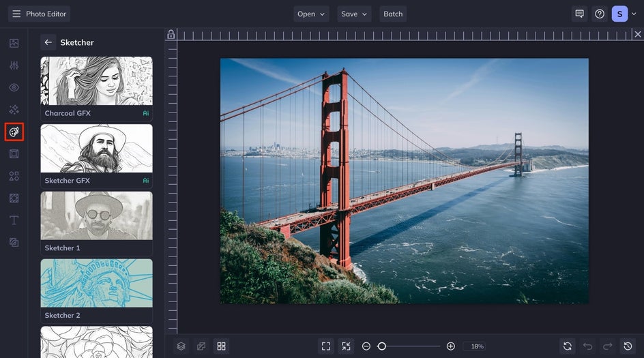The width and height of the screenshot is (644, 358).
Task: Toggle the ruler lock icon
Action: click(x=171, y=35)
